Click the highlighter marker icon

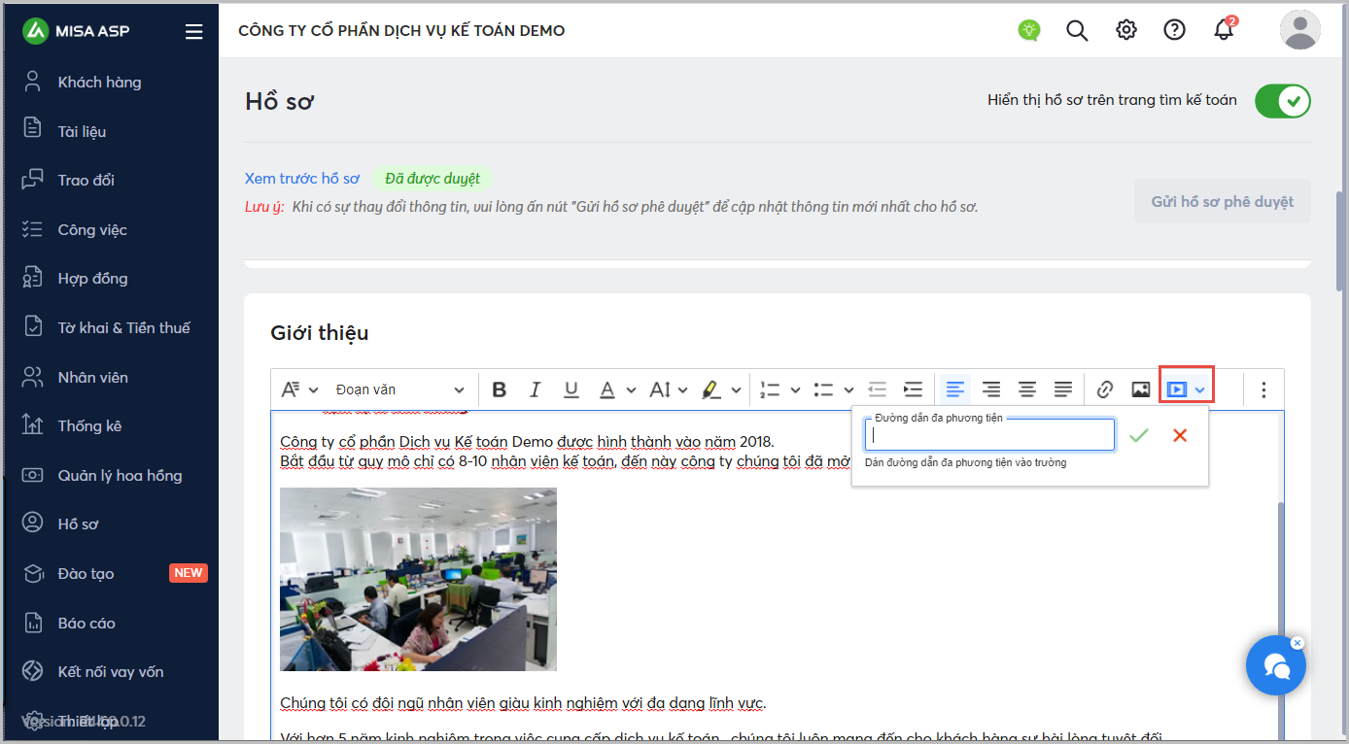pyautogui.click(x=710, y=389)
